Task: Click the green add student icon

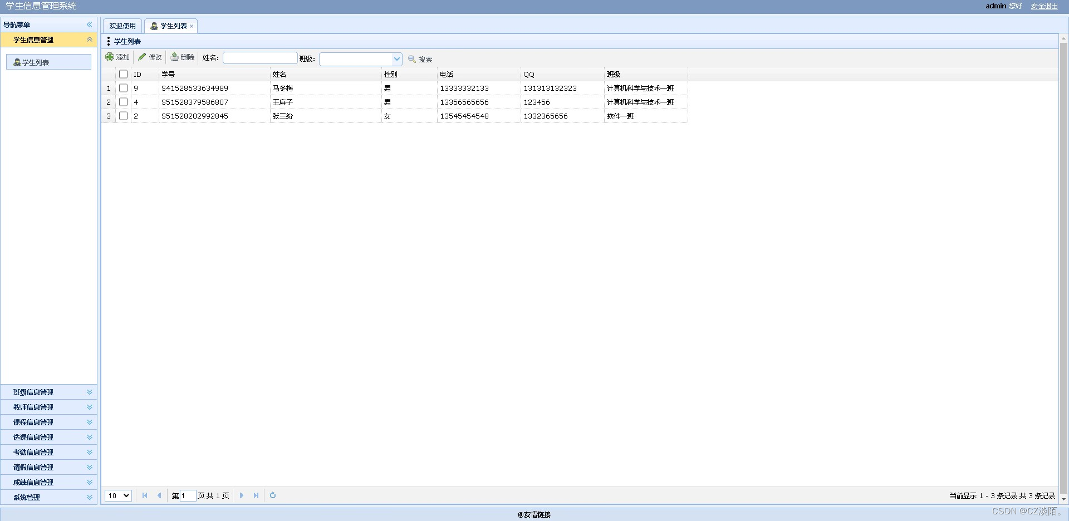Action: tap(110, 57)
